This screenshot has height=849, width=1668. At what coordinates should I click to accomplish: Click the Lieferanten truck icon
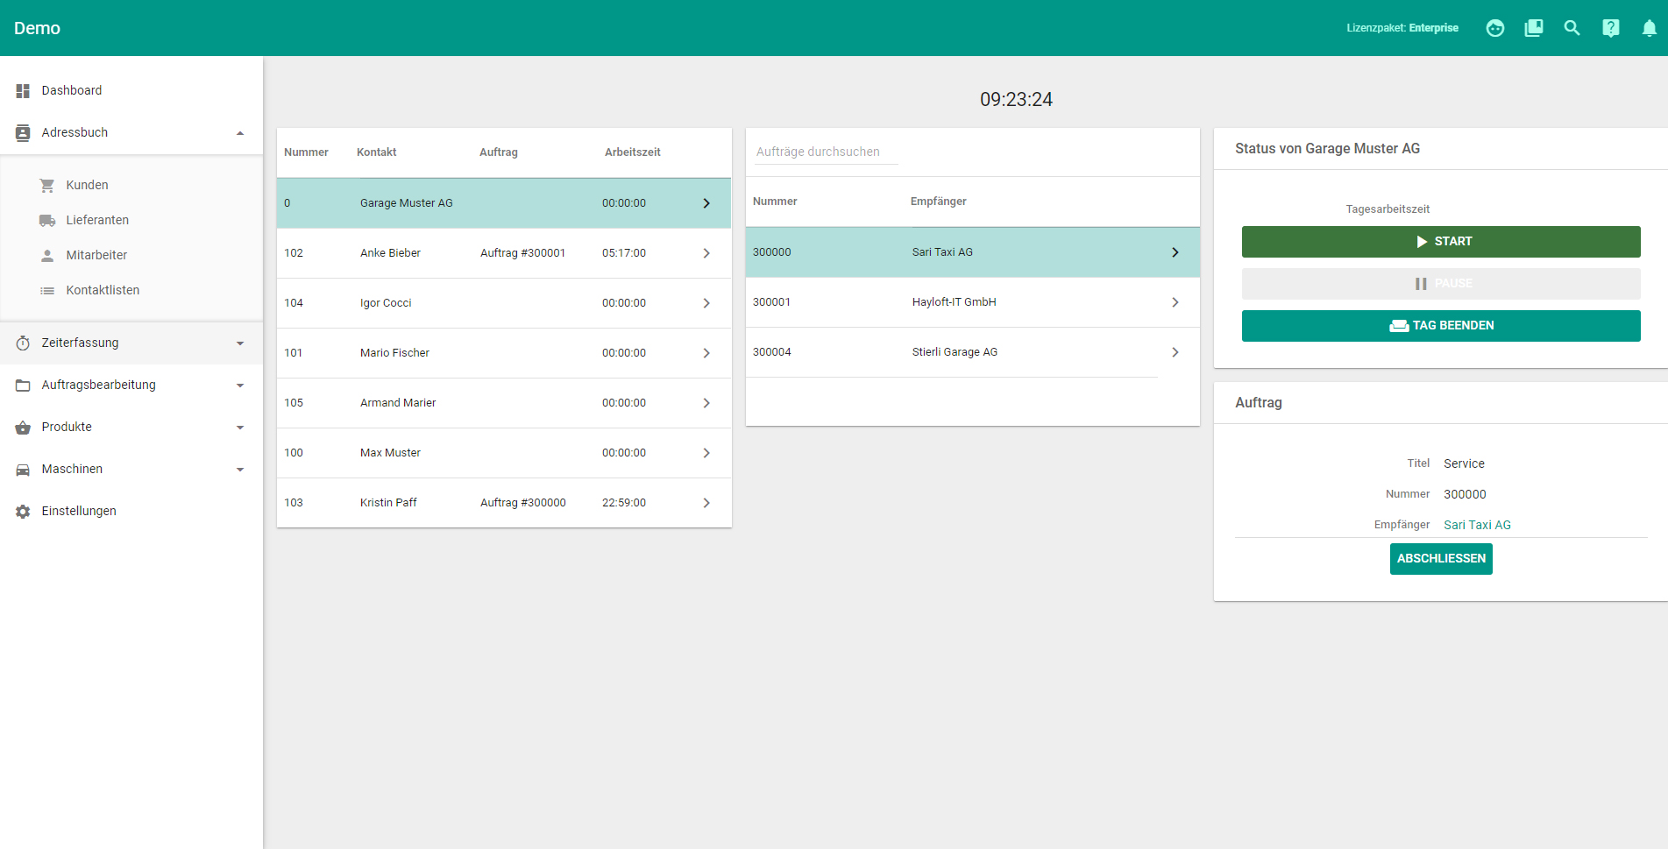(x=47, y=221)
